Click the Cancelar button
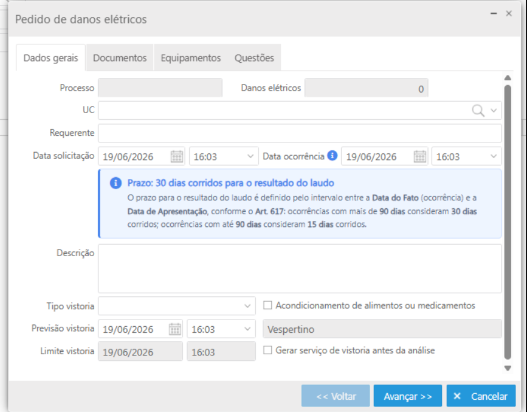This screenshot has height=412, width=527. [481, 396]
